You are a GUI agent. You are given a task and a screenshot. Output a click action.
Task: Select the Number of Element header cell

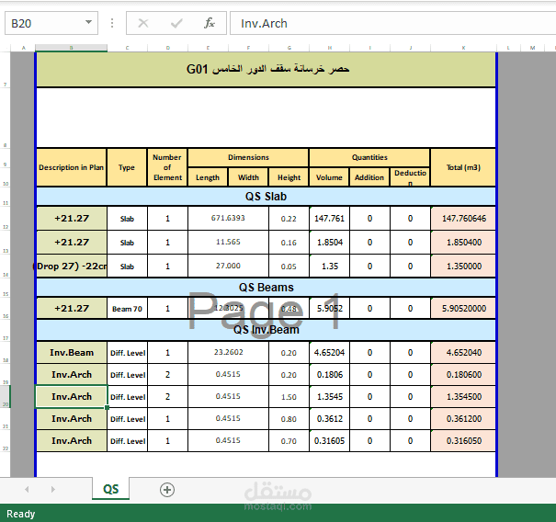[x=167, y=167]
